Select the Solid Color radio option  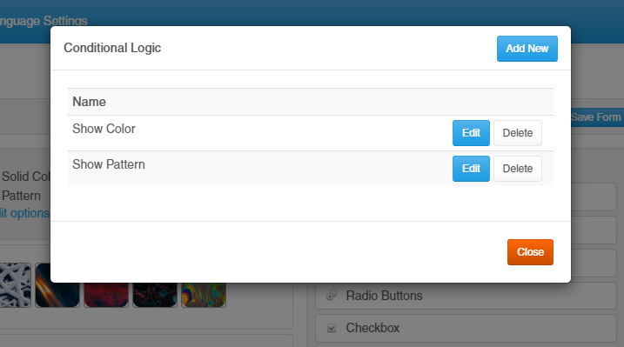(x=25, y=177)
